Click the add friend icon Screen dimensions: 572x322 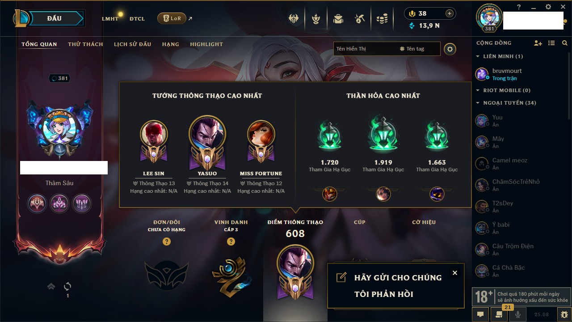point(538,43)
